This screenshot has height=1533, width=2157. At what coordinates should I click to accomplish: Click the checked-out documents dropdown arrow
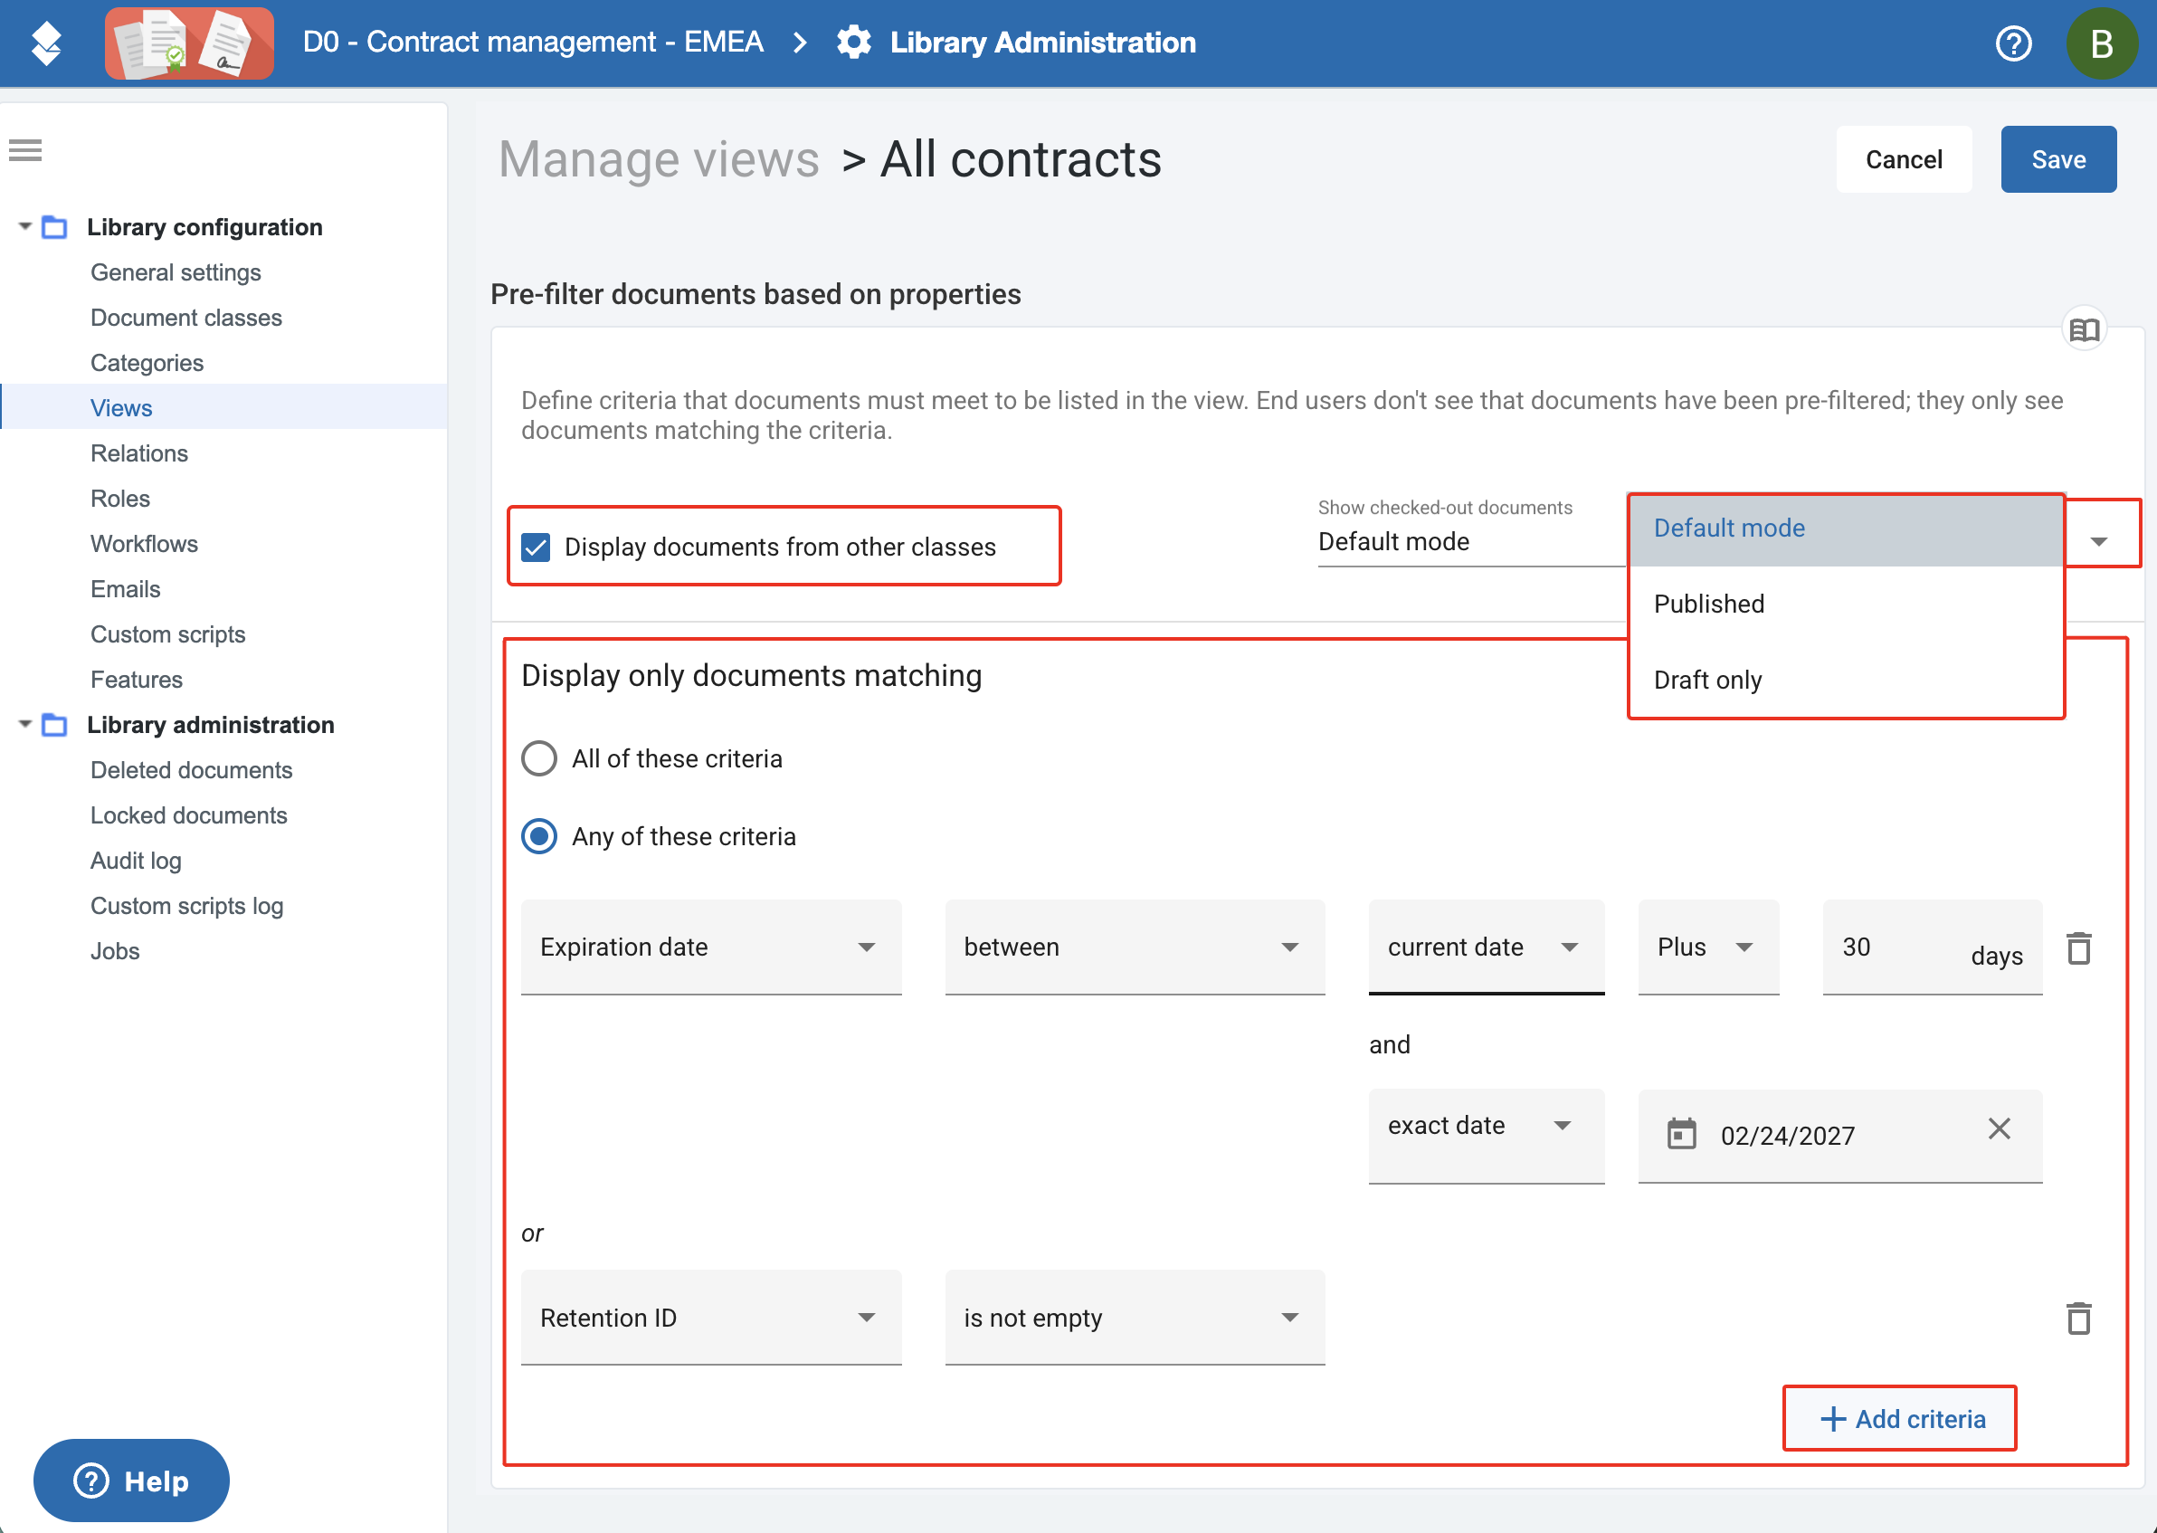tap(2098, 542)
